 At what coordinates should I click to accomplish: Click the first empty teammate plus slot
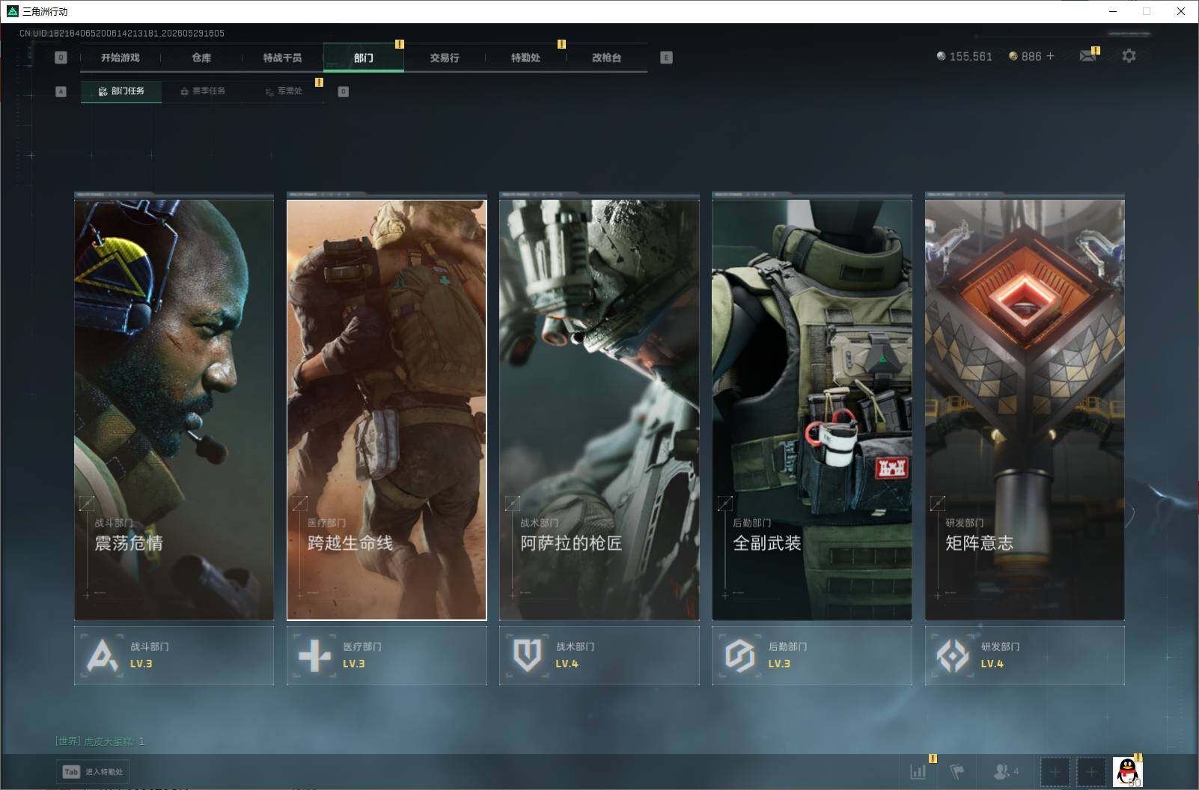(1055, 771)
